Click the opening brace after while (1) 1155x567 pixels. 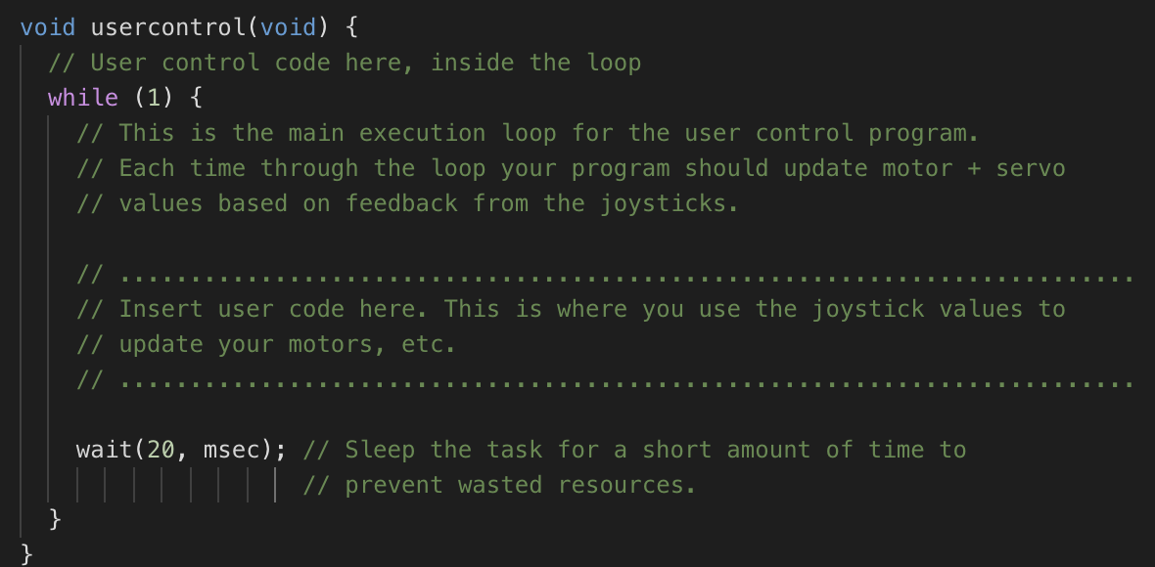[196, 98]
